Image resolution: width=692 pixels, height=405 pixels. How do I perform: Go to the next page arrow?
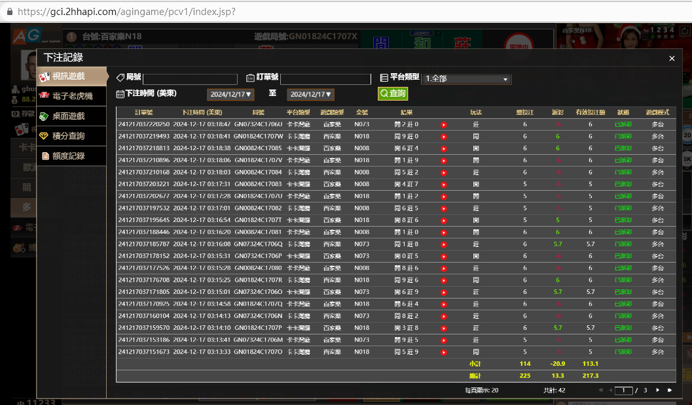pyautogui.click(x=657, y=390)
